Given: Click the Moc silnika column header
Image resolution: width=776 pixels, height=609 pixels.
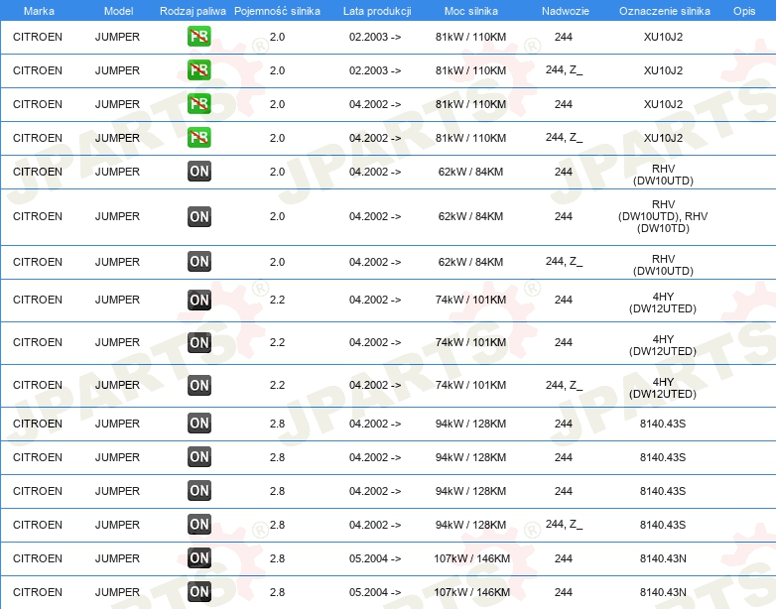Looking at the screenshot, I should point(470,11).
